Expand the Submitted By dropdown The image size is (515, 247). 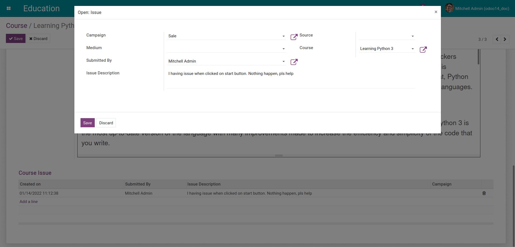pos(283,61)
